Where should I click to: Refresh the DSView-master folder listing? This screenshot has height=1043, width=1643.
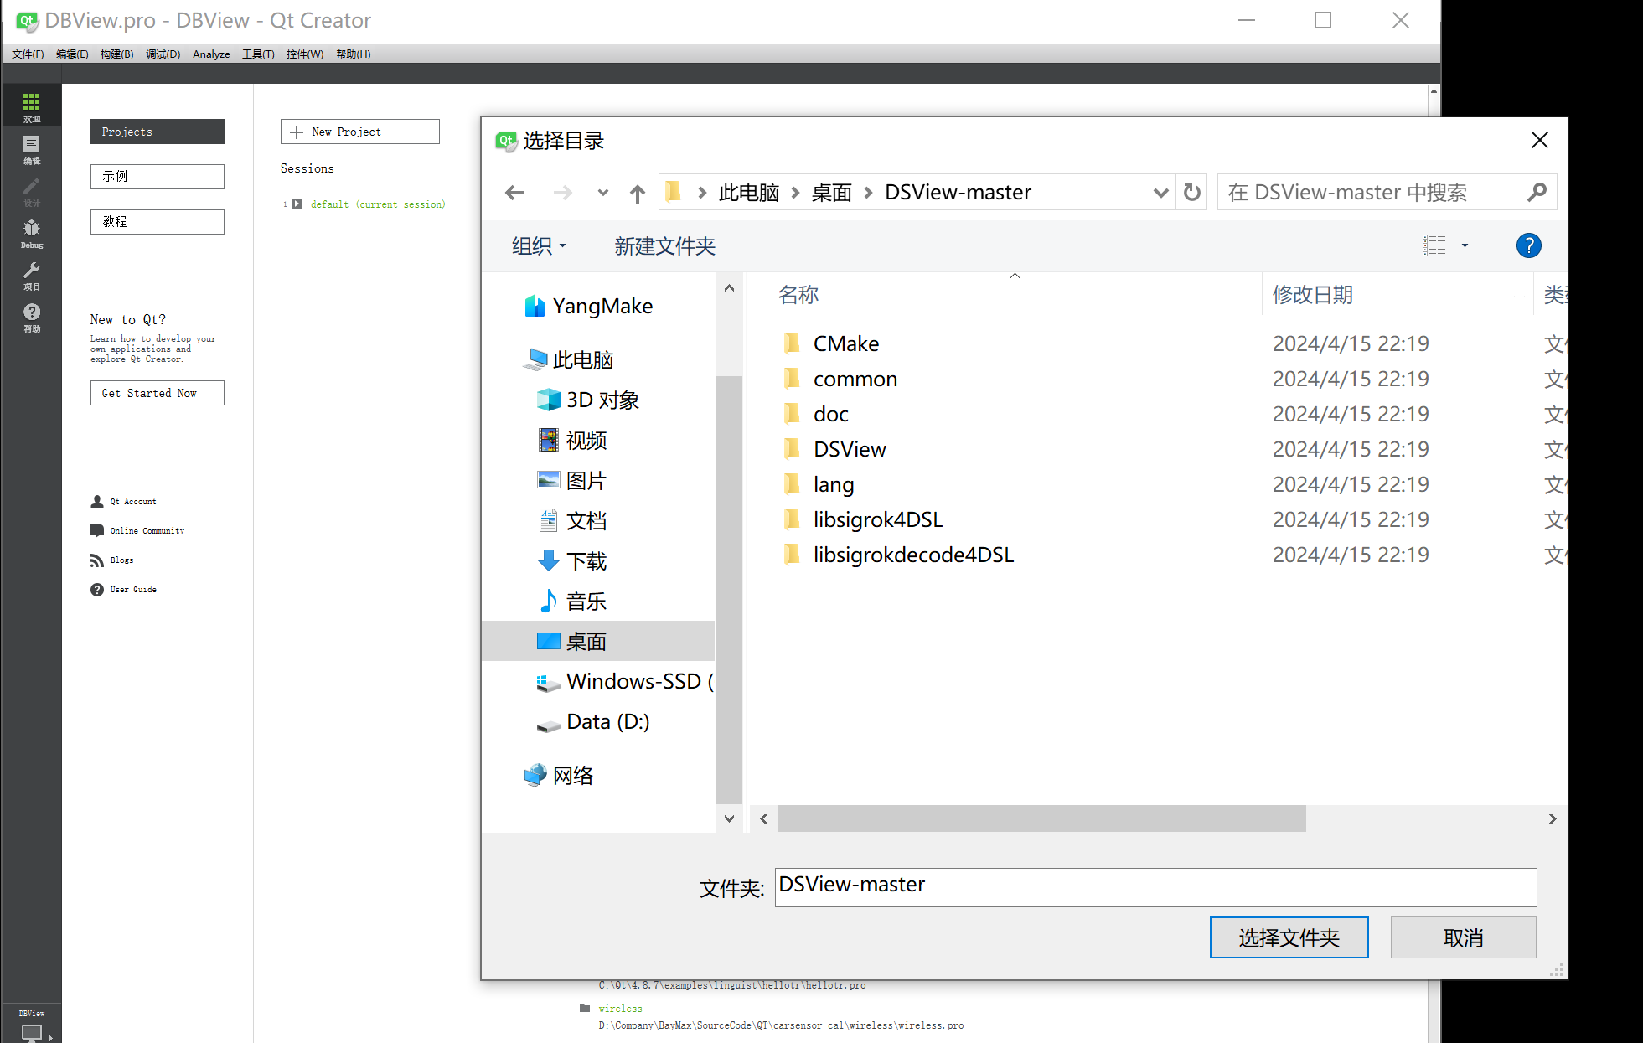tap(1191, 192)
